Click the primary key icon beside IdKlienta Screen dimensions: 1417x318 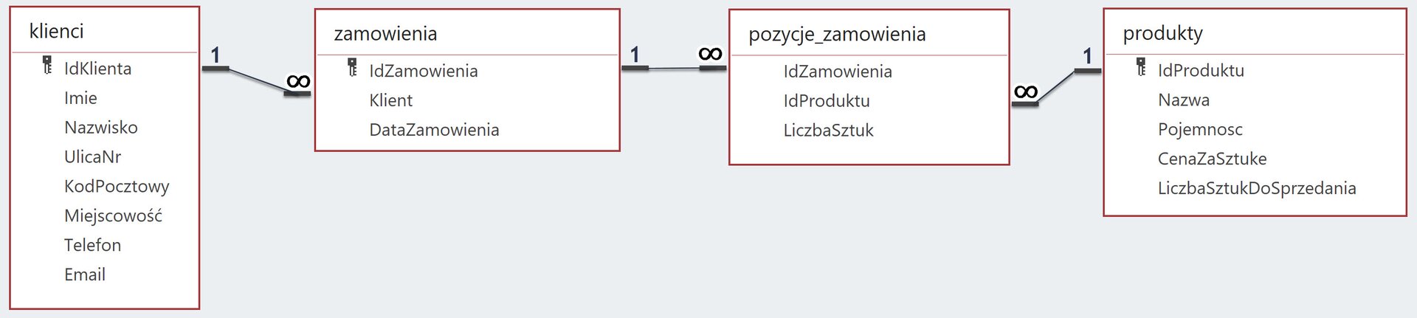(47, 66)
